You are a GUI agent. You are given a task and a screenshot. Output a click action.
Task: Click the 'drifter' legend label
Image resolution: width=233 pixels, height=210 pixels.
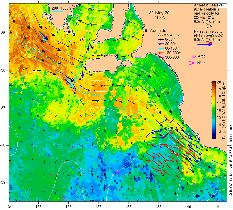click(200, 63)
